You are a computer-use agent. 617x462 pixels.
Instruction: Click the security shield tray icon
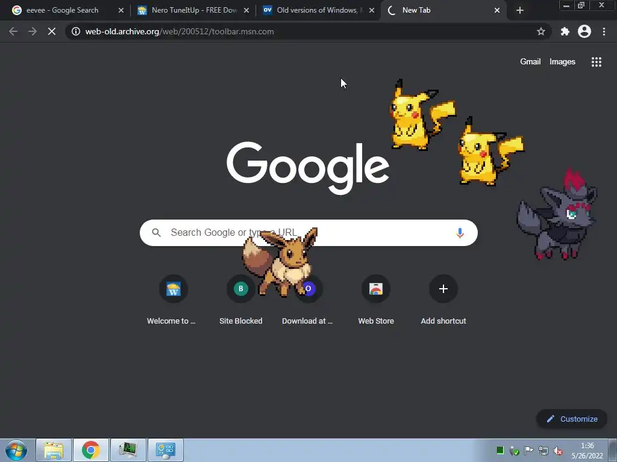(x=515, y=451)
